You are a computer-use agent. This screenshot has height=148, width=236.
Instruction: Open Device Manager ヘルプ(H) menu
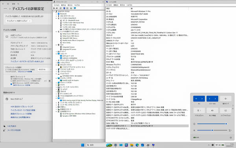(x=77, y=5)
